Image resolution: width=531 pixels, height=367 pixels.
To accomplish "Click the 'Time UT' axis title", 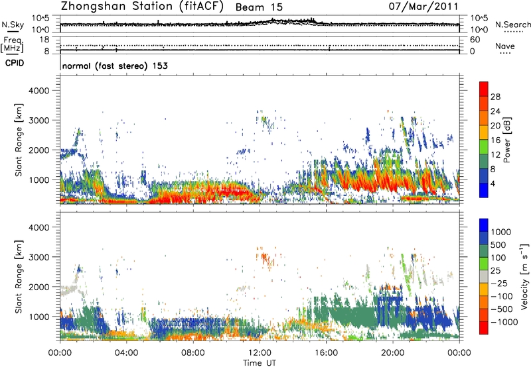I will (x=260, y=363).
